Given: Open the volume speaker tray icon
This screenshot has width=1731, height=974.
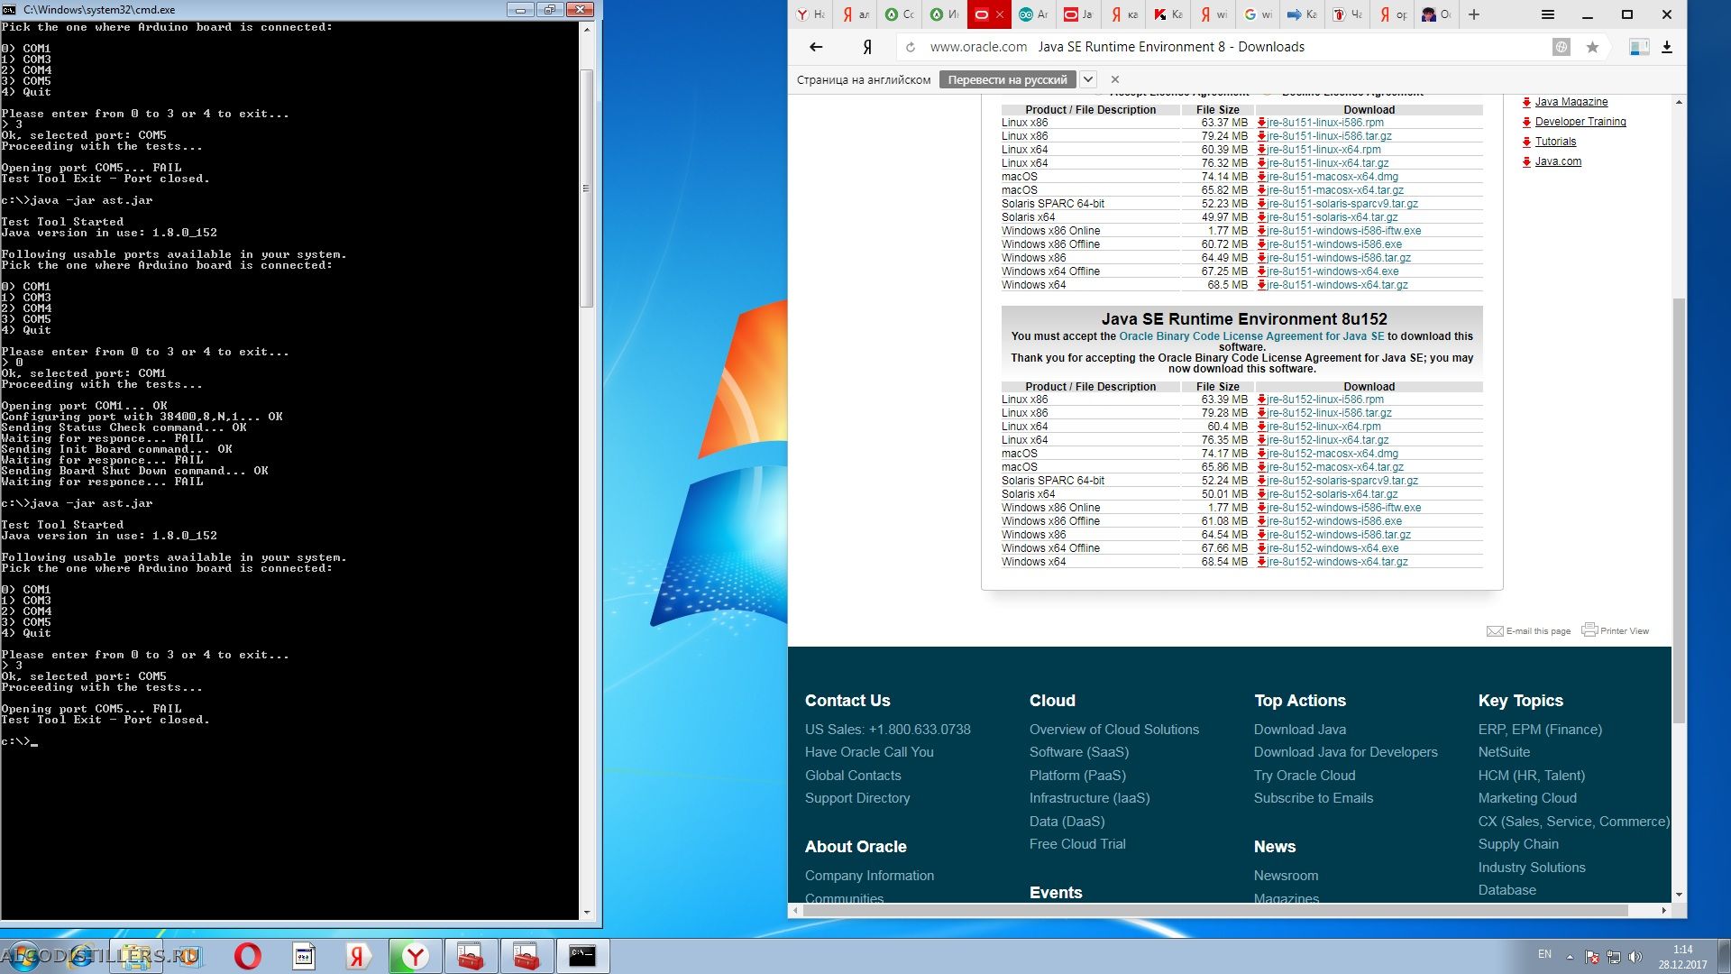Looking at the screenshot, I should click(x=1635, y=957).
